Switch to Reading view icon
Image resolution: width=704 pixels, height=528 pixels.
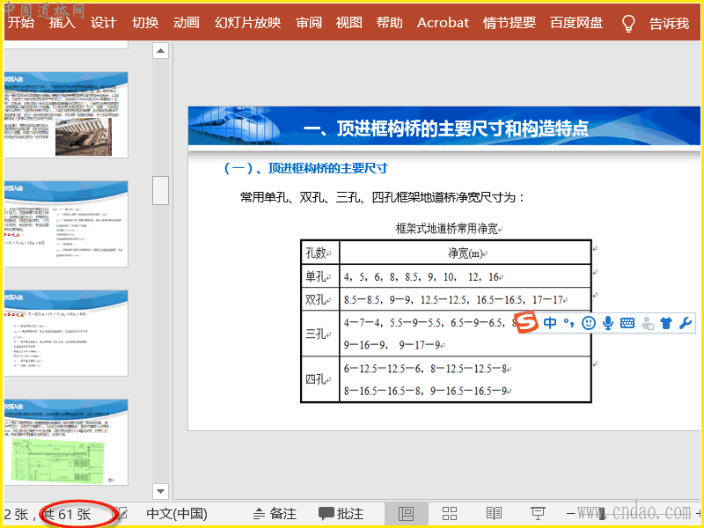494,513
